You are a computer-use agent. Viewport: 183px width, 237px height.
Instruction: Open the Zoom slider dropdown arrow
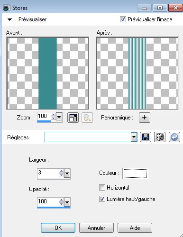click(x=59, y=117)
